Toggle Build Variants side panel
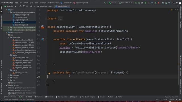This screenshot has width=182, height=102. [1, 88]
